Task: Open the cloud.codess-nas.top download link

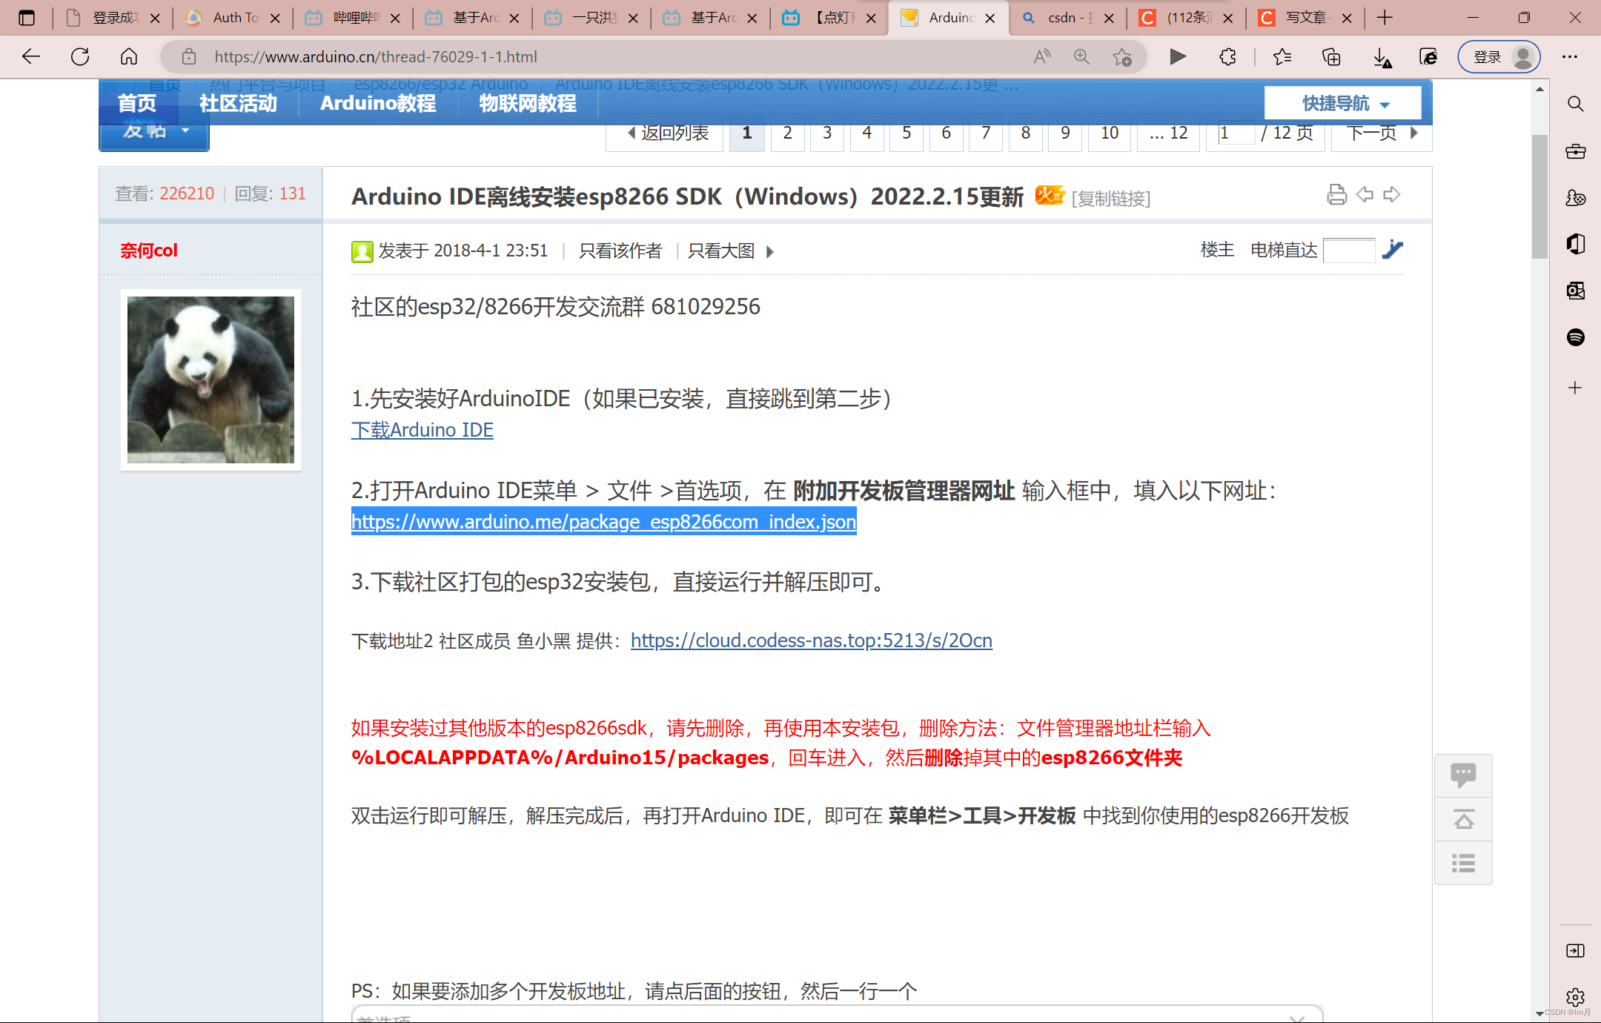Action: click(x=812, y=640)
